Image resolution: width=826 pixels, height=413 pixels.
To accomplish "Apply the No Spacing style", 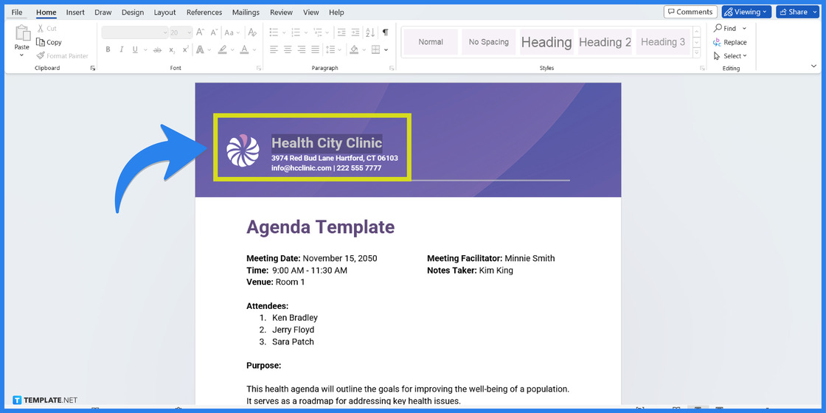I will [488, 42].
